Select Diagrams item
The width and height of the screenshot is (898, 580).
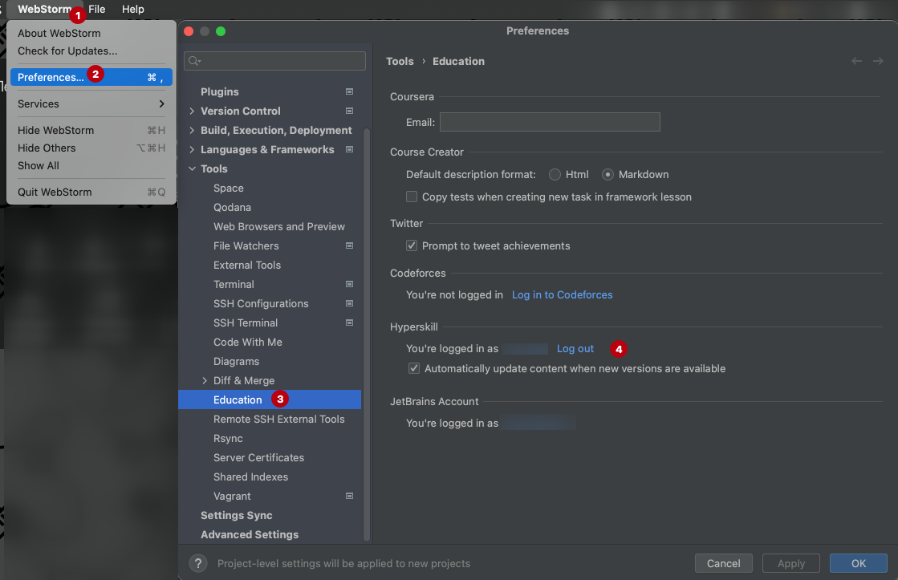coord(236,361)
